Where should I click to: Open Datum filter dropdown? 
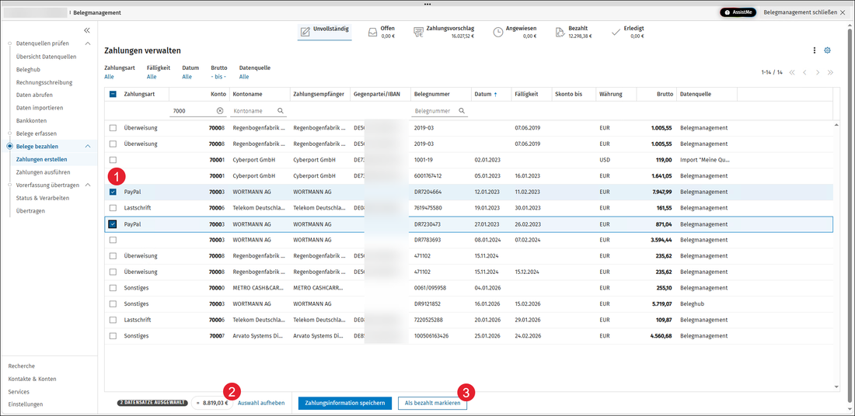click(187, 77)
